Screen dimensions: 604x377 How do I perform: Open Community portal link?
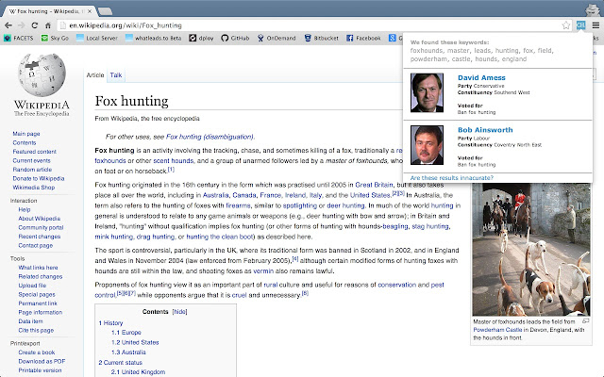click(x=41, y=227)
